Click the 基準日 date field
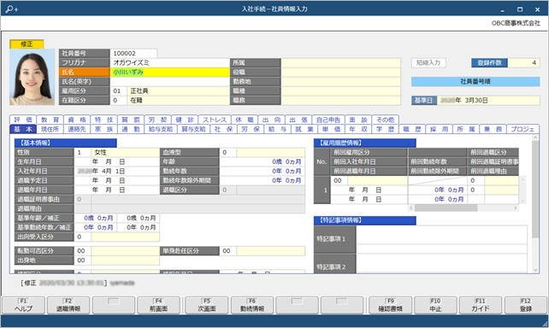 point(488,101)
